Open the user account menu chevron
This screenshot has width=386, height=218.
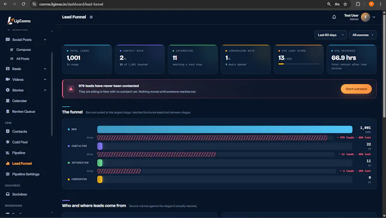[x=374, y=17]
